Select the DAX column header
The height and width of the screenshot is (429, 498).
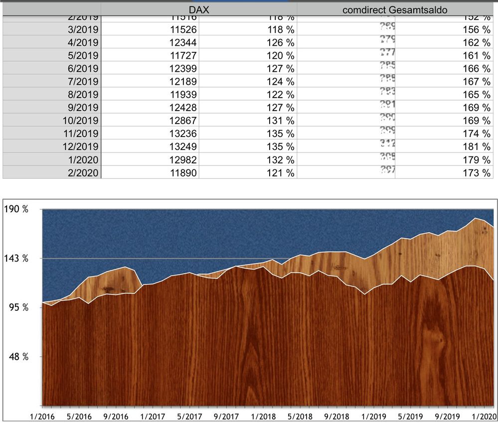click(x=198, y=9)
